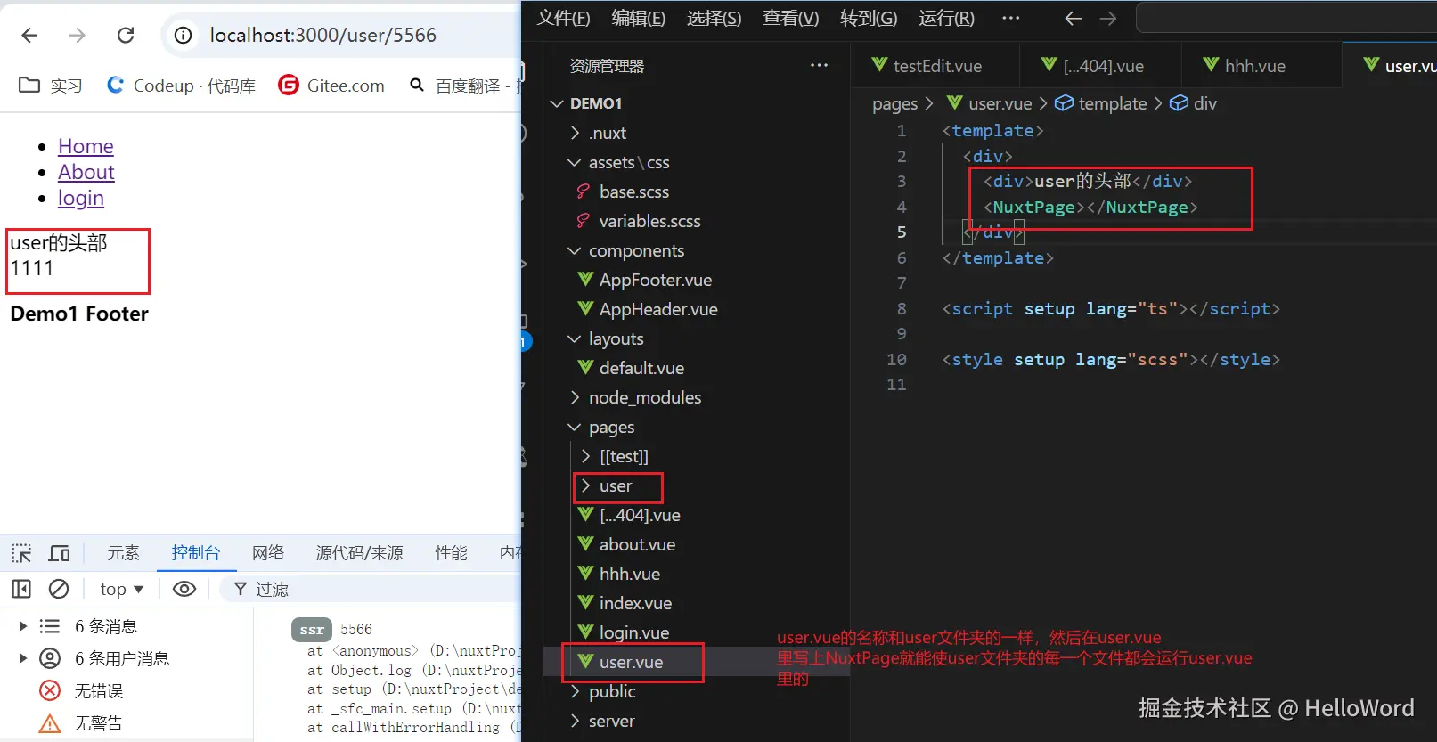Viewport: 1437px width, 742px height.
Task: Activate the DevTools element inspector icon
Action: click(21, 553)
